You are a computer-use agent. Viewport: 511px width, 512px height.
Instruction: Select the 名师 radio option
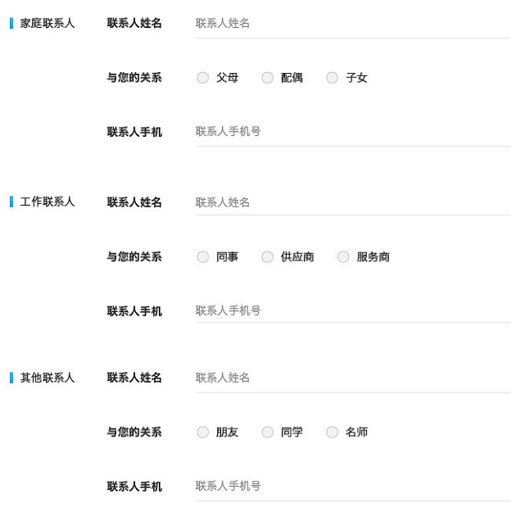click(x=332, y=433)
